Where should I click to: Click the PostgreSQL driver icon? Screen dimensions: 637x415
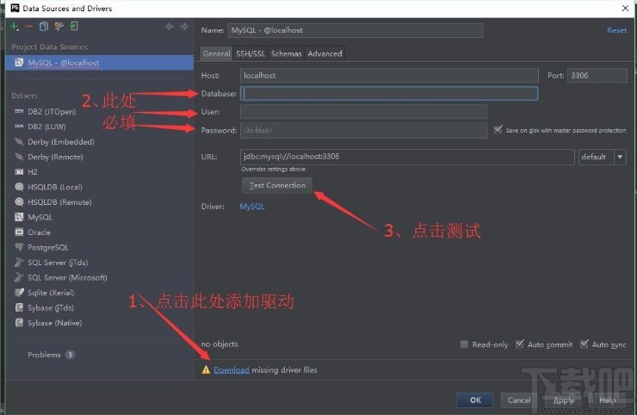click(x=19, y=247)
